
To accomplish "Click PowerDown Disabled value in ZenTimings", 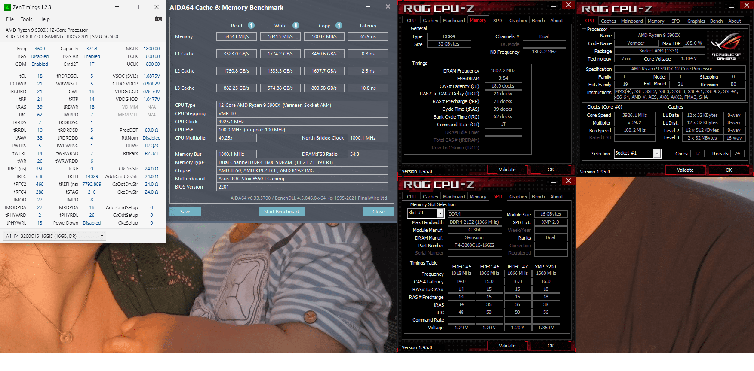I will point(92,223).
